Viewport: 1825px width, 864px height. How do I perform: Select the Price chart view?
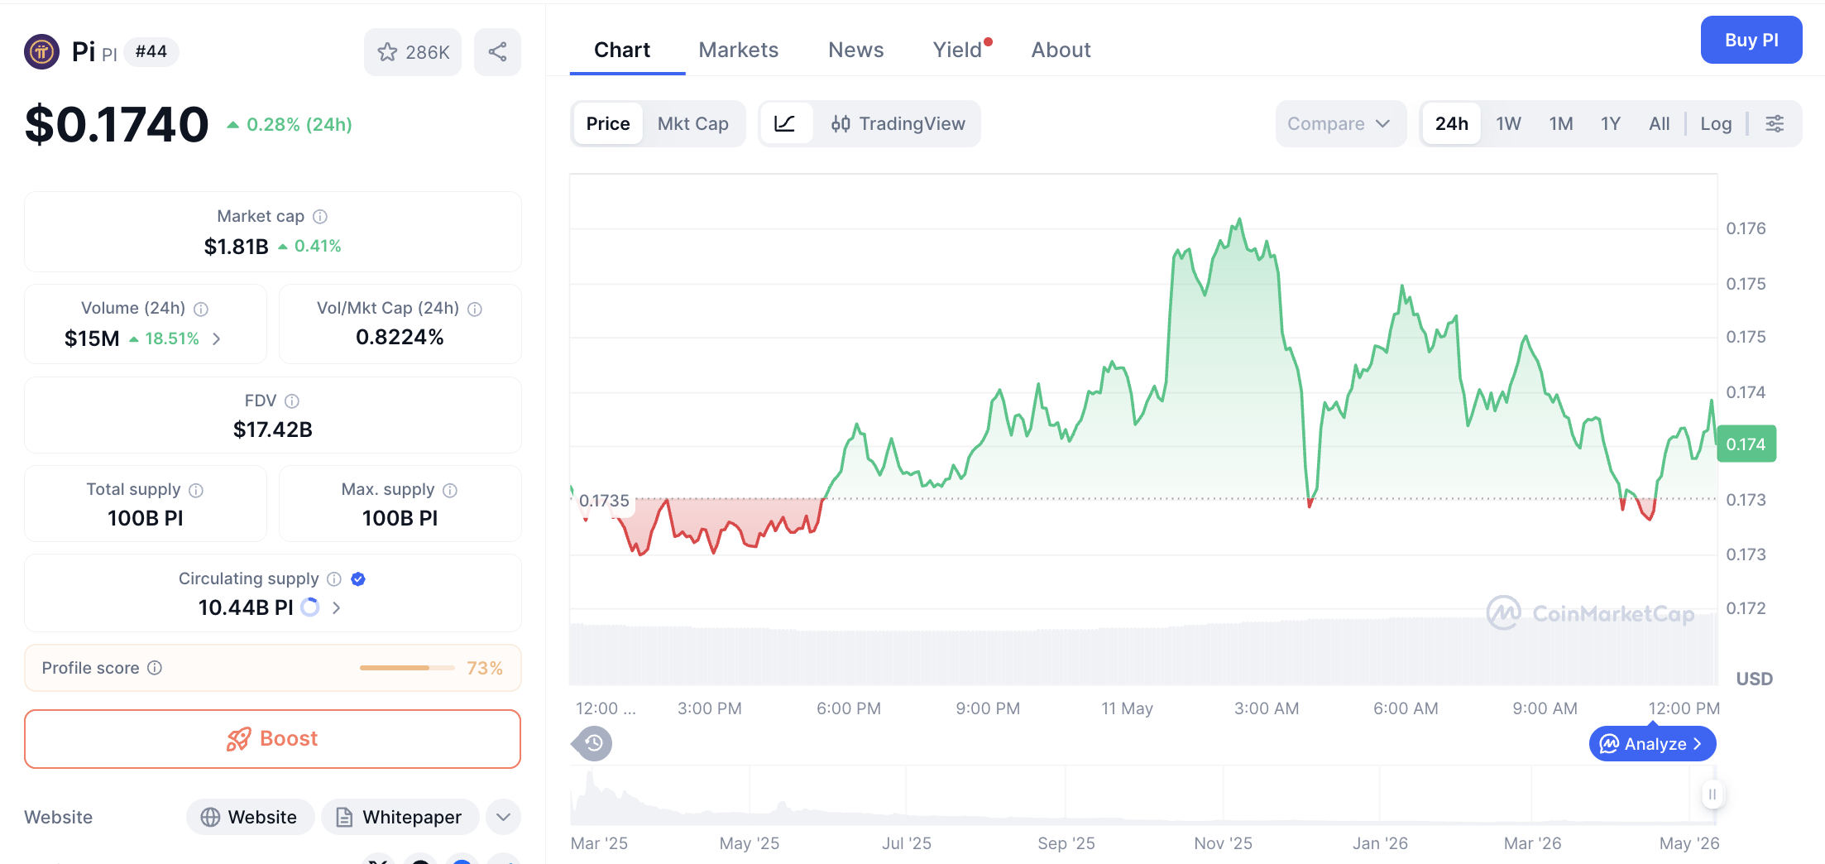[x=608, y=124]
